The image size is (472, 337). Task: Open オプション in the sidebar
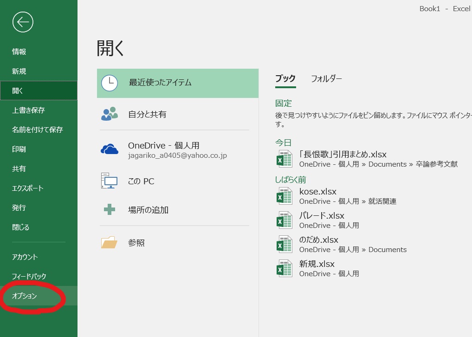coord(39,296)
